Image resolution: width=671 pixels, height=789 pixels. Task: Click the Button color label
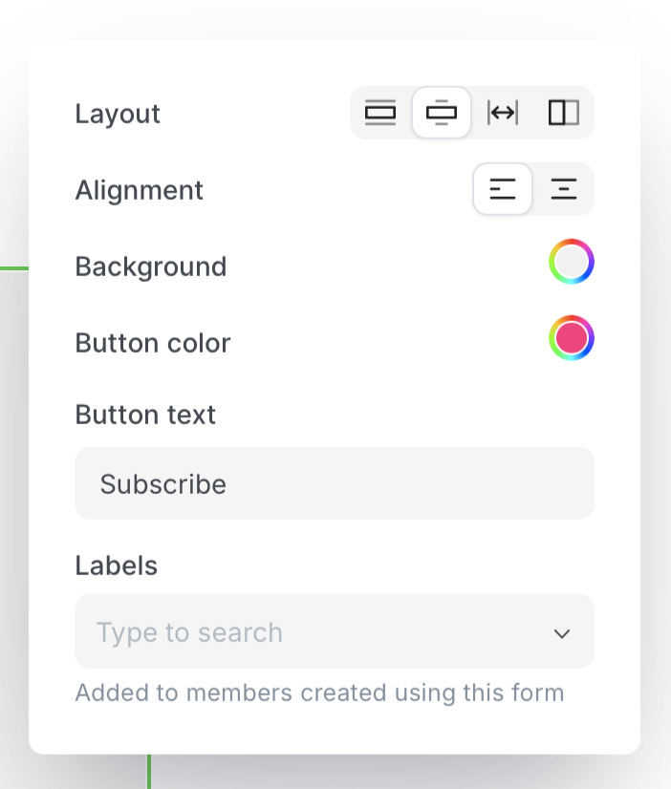[153, 343]
